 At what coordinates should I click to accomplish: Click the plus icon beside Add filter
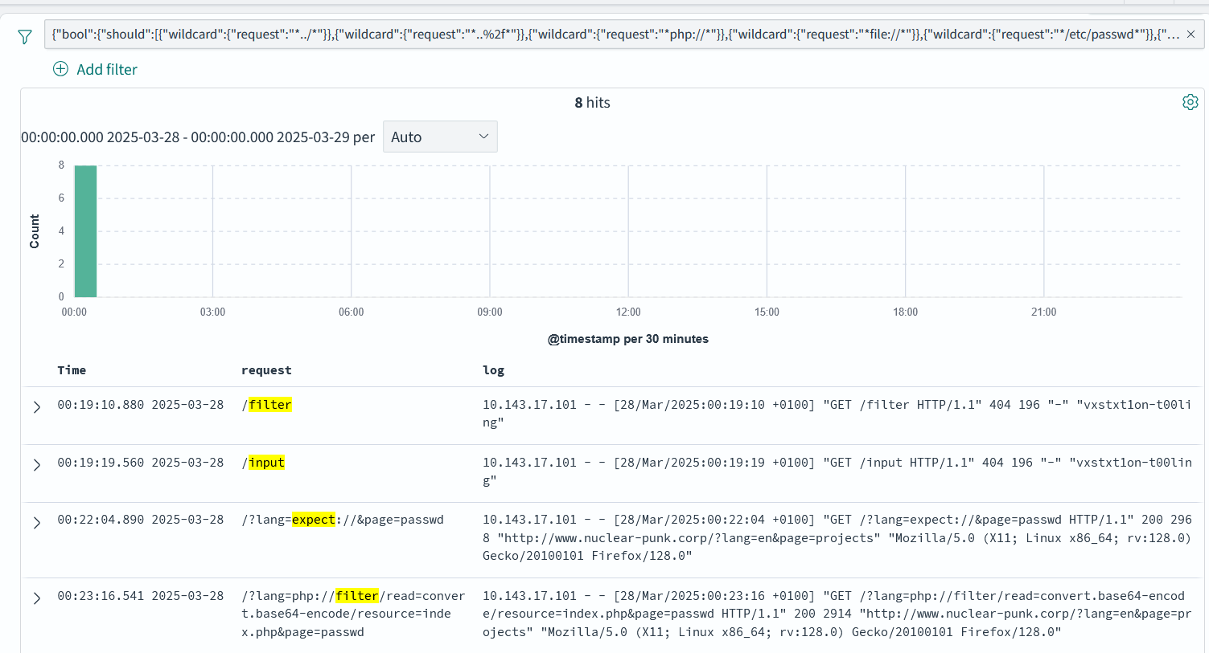[x=60, y=69]
